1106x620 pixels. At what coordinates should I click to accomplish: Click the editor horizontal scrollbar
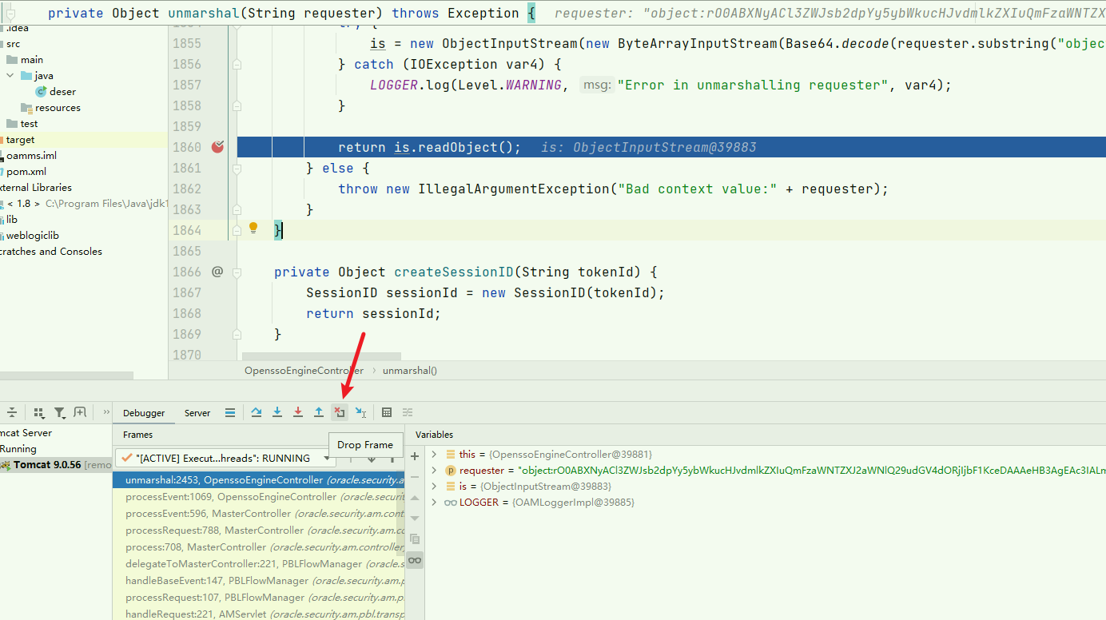321,356
